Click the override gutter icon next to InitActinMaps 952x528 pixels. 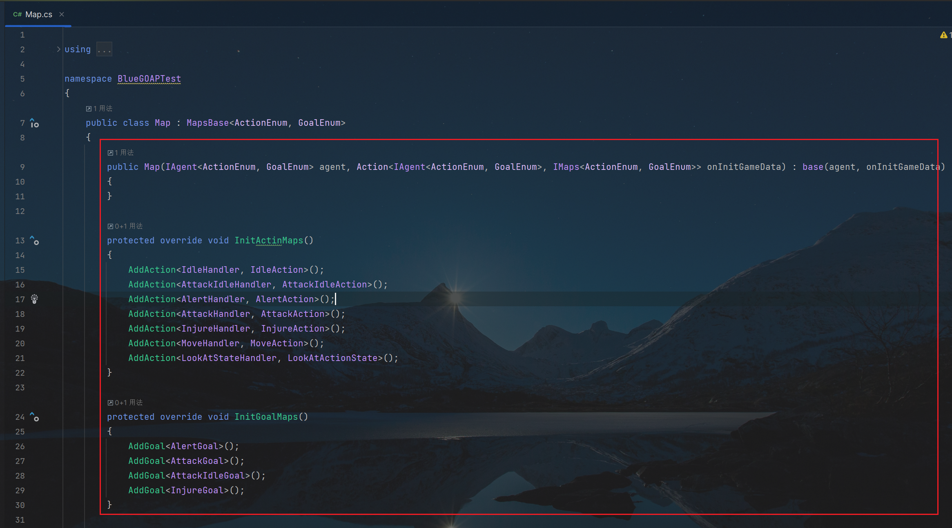[35, 241]
